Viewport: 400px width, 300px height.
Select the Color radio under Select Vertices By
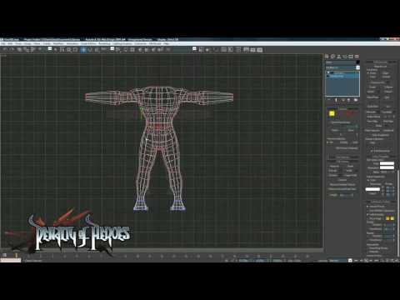(368, 180)
